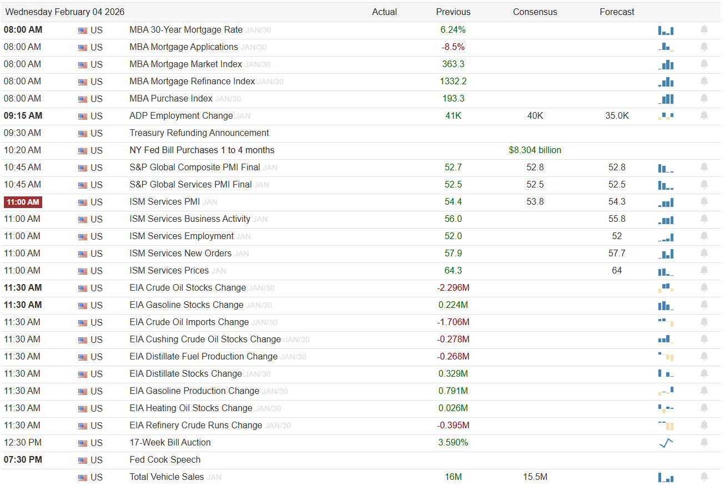The height and width of the screenshot is (486, 725).
Task: Click consensus value 15.5M for Total Vehicle Sales
Action: click(x=535, y=477)
